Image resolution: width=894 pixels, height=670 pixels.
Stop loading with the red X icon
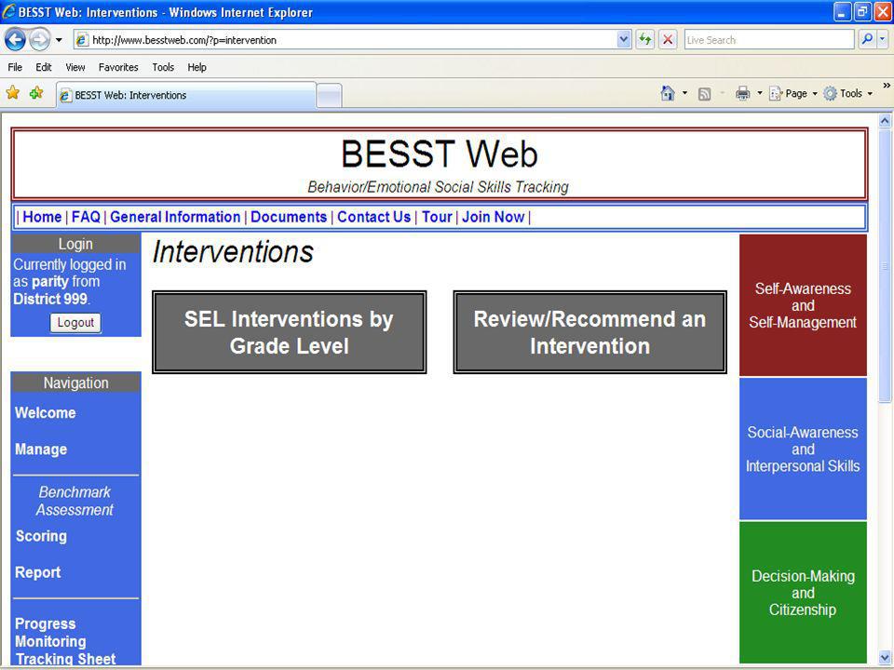(668, 40)
